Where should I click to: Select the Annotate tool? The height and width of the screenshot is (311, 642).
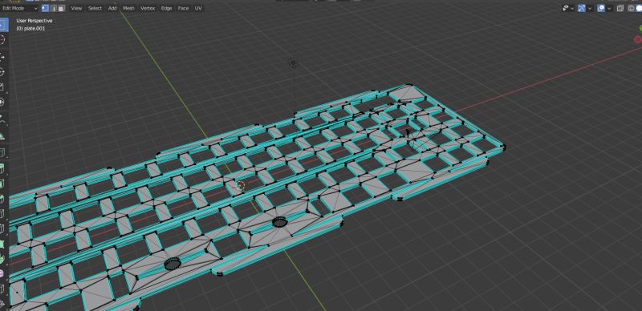pos(2,120)
